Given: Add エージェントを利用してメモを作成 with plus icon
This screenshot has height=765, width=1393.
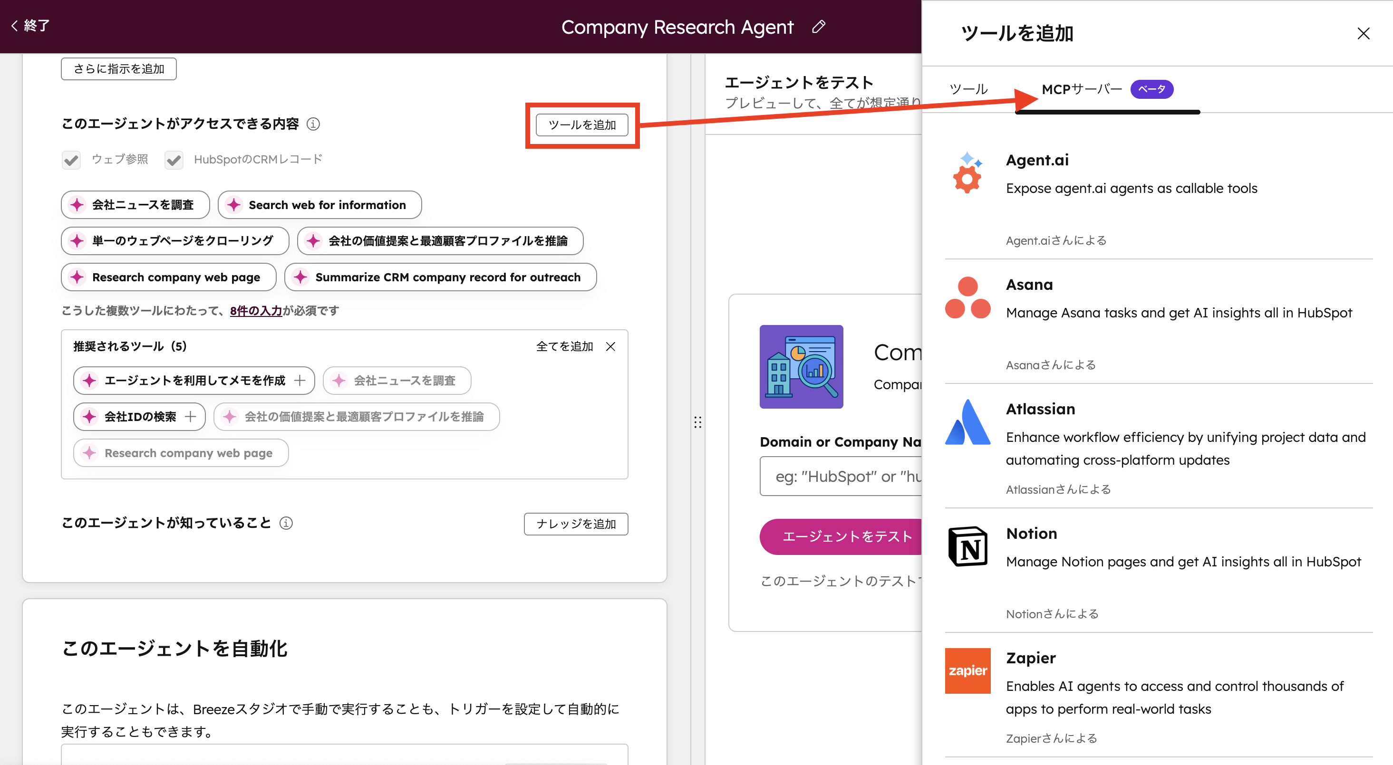Looking at the screenshot, I should coord(300,381).
